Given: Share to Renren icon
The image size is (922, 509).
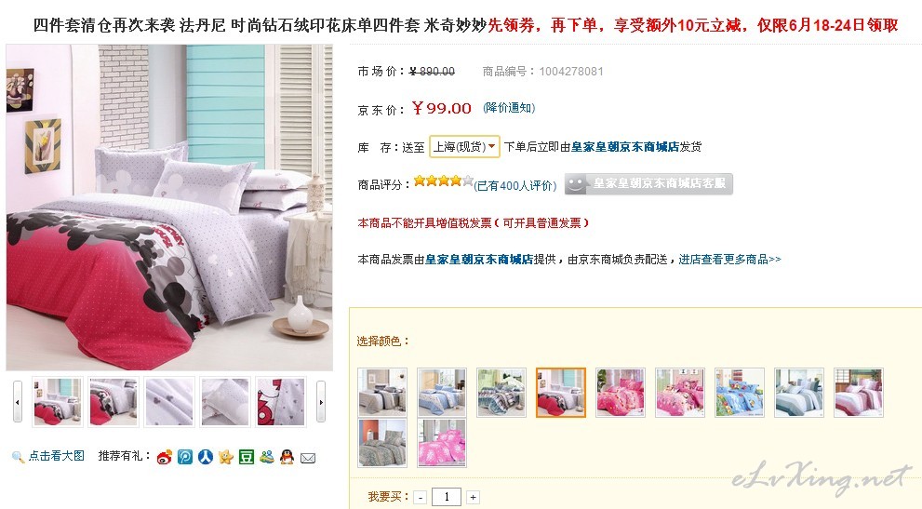Looking at the screenshot, I should 206,457.
